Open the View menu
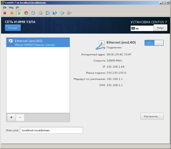The image size is (171, 149). (x=11, y=8)
